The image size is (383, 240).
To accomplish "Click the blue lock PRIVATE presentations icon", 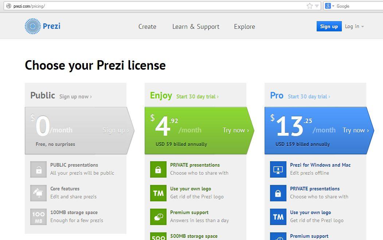I will pyautogui.click(x=278, y=193).
